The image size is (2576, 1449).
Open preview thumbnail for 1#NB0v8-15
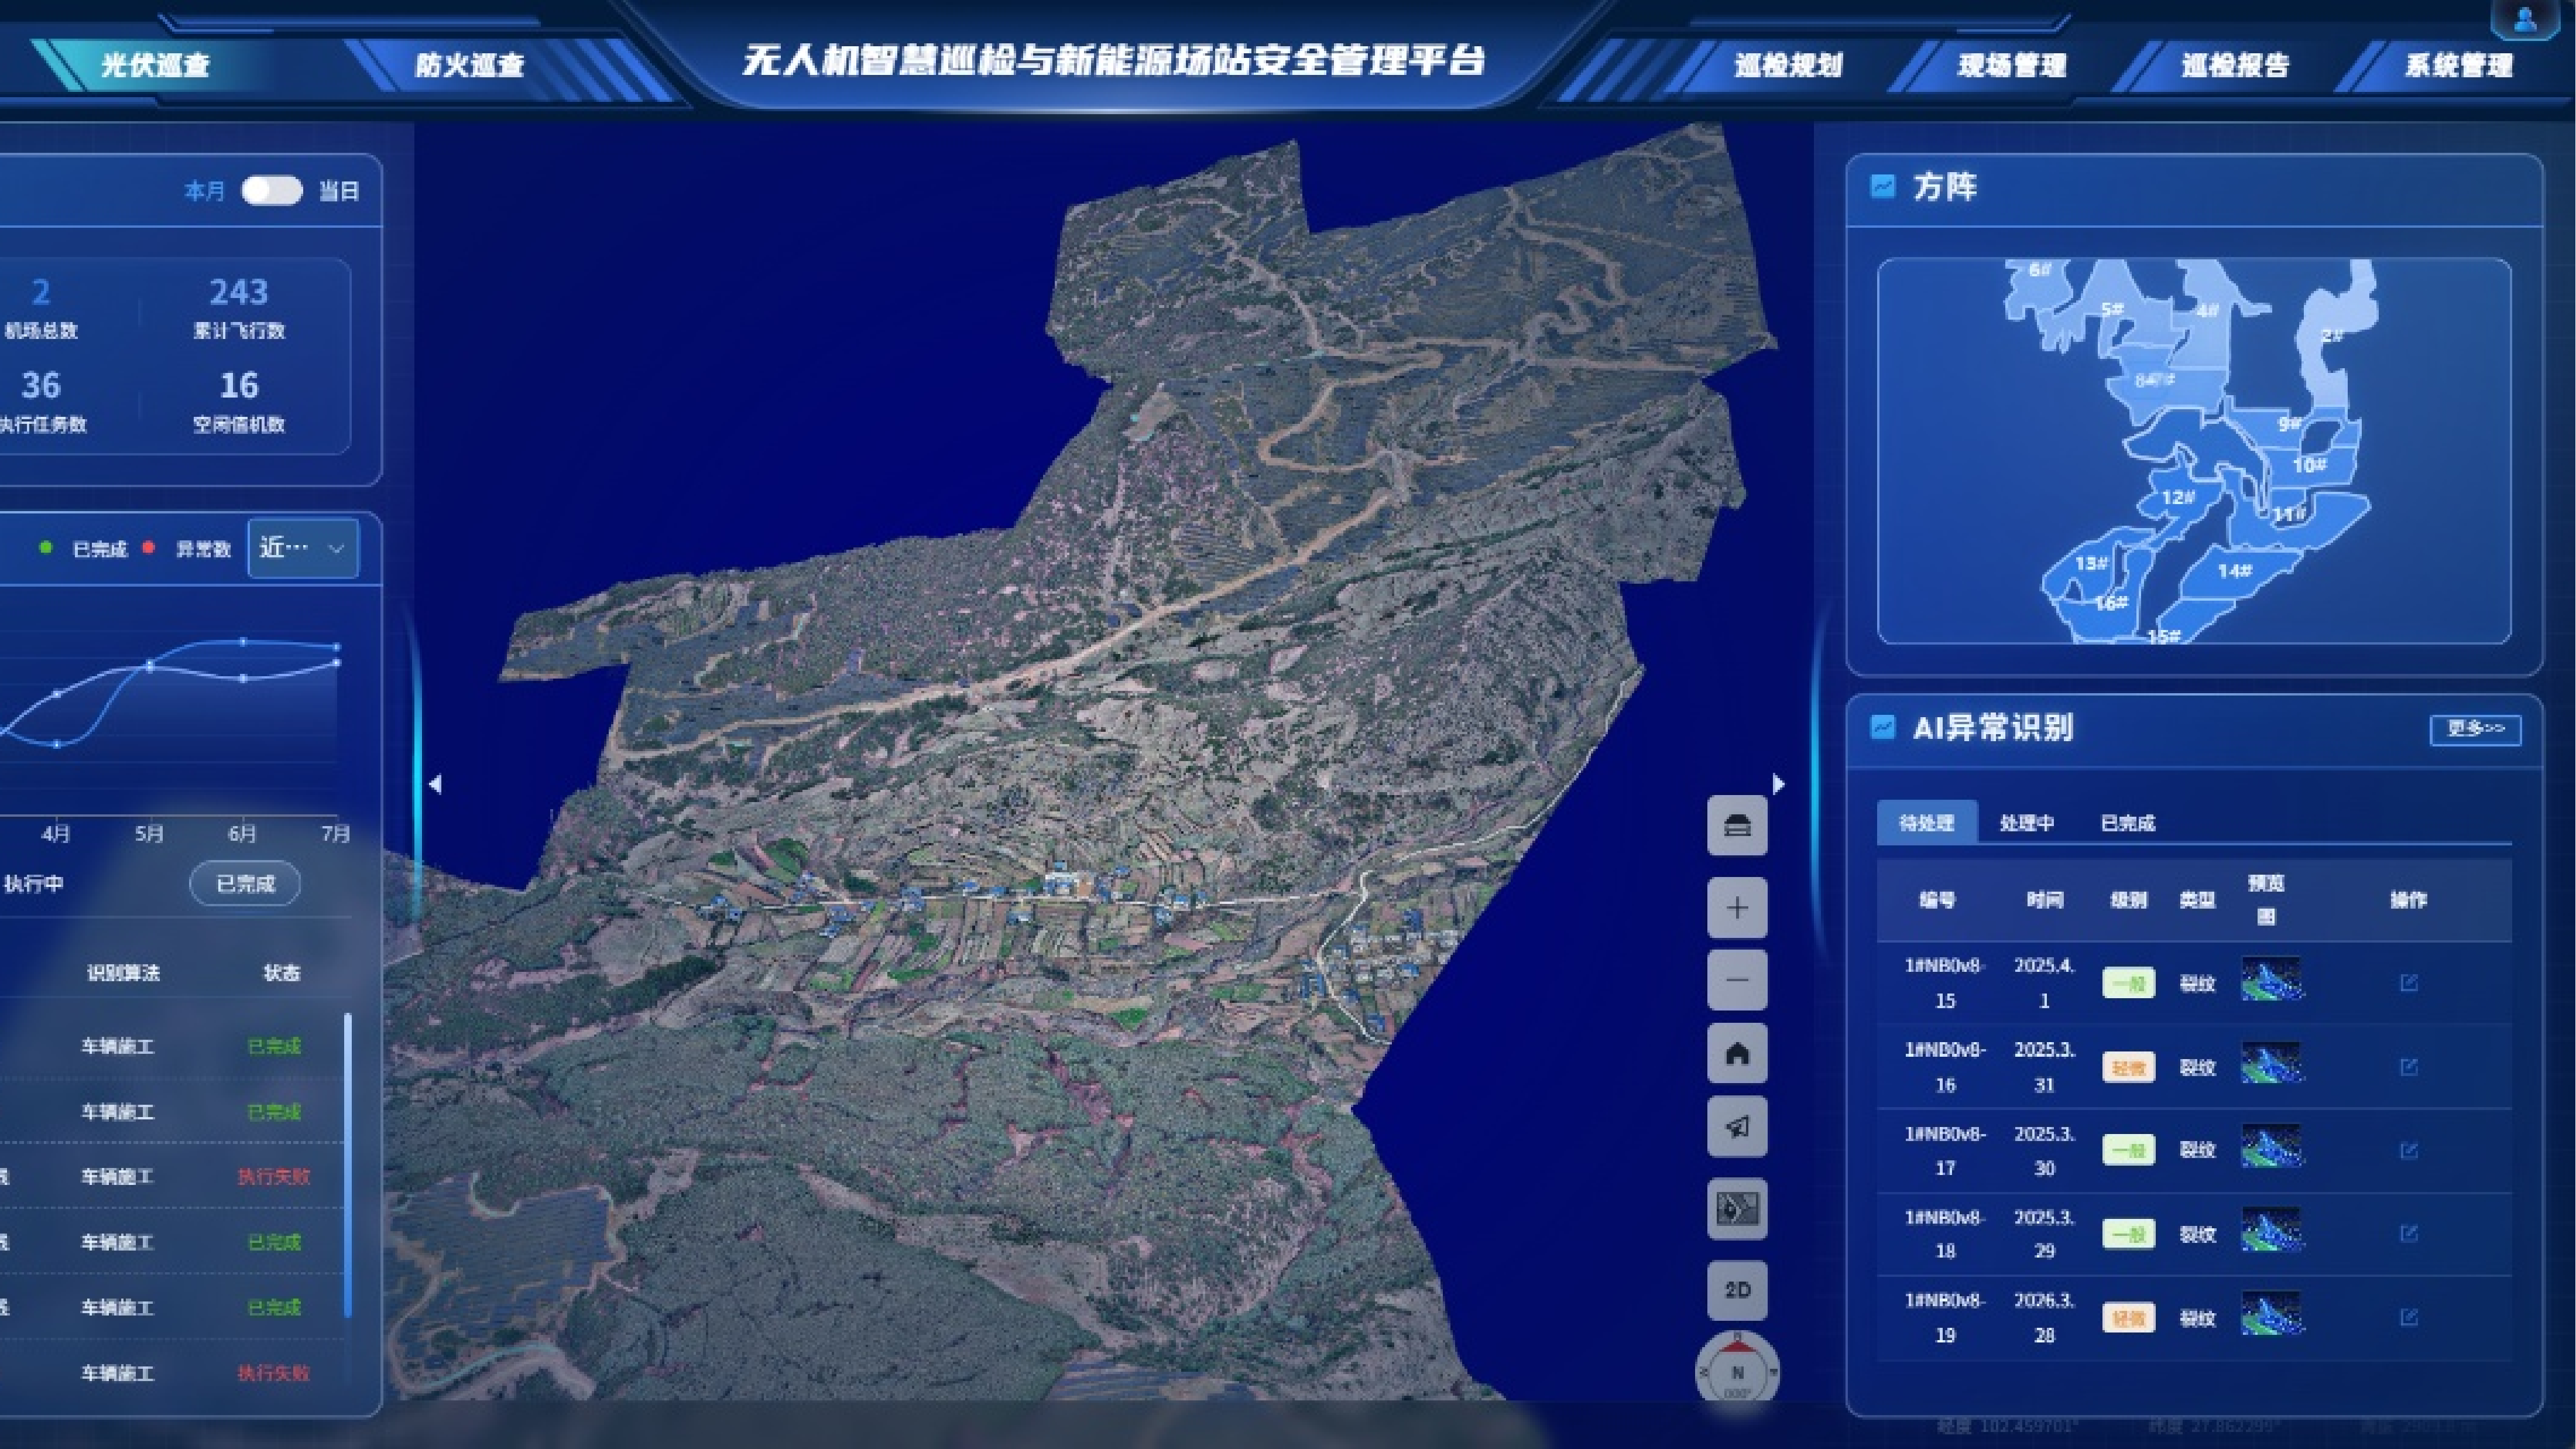pos(2271,979)
